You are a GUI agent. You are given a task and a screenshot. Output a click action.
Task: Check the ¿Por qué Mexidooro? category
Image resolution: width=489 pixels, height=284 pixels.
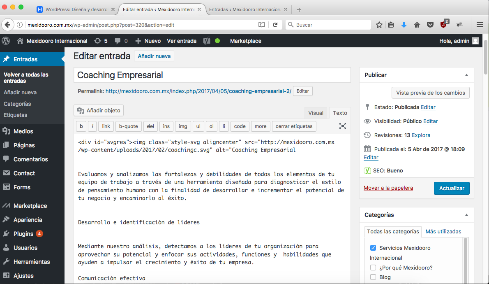point(373,268)
